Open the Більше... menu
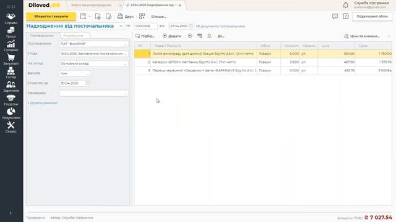The width and height of the screenshot is (396, 222). point(158,17)
